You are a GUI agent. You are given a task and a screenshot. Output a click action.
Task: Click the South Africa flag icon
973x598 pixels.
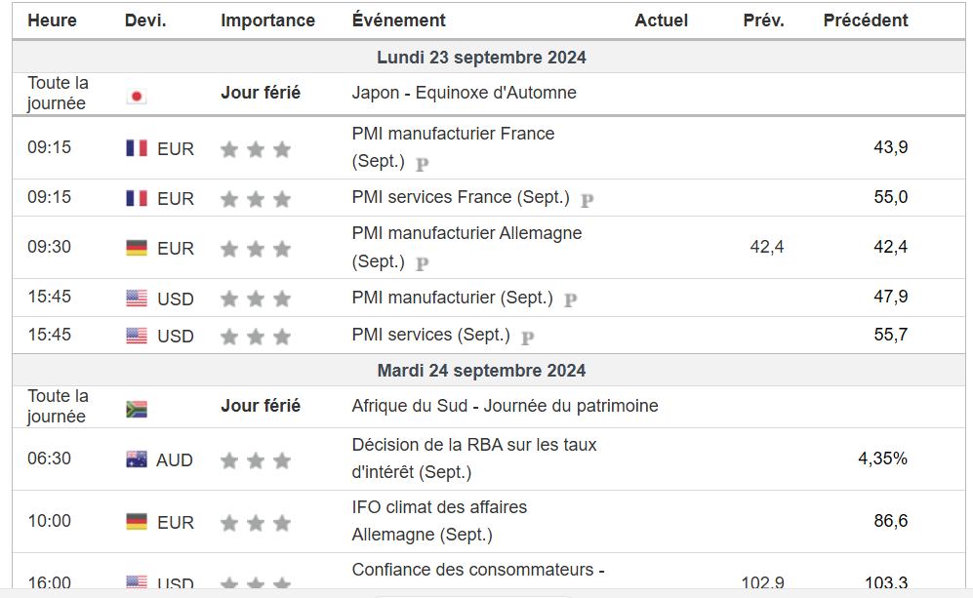point(137,409)
